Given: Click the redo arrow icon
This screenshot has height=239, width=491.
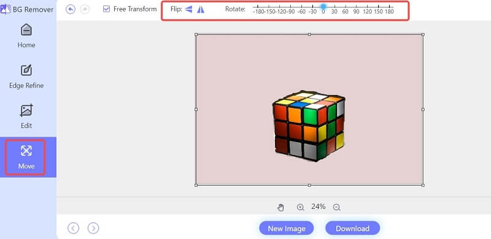Looking at the screenshot, I should click(x=85, y=9).
